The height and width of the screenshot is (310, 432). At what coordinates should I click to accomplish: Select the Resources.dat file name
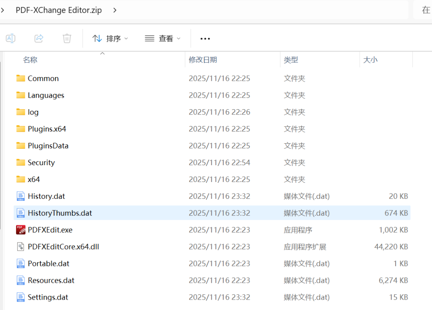pyautogui.click(x=51, y=280)
